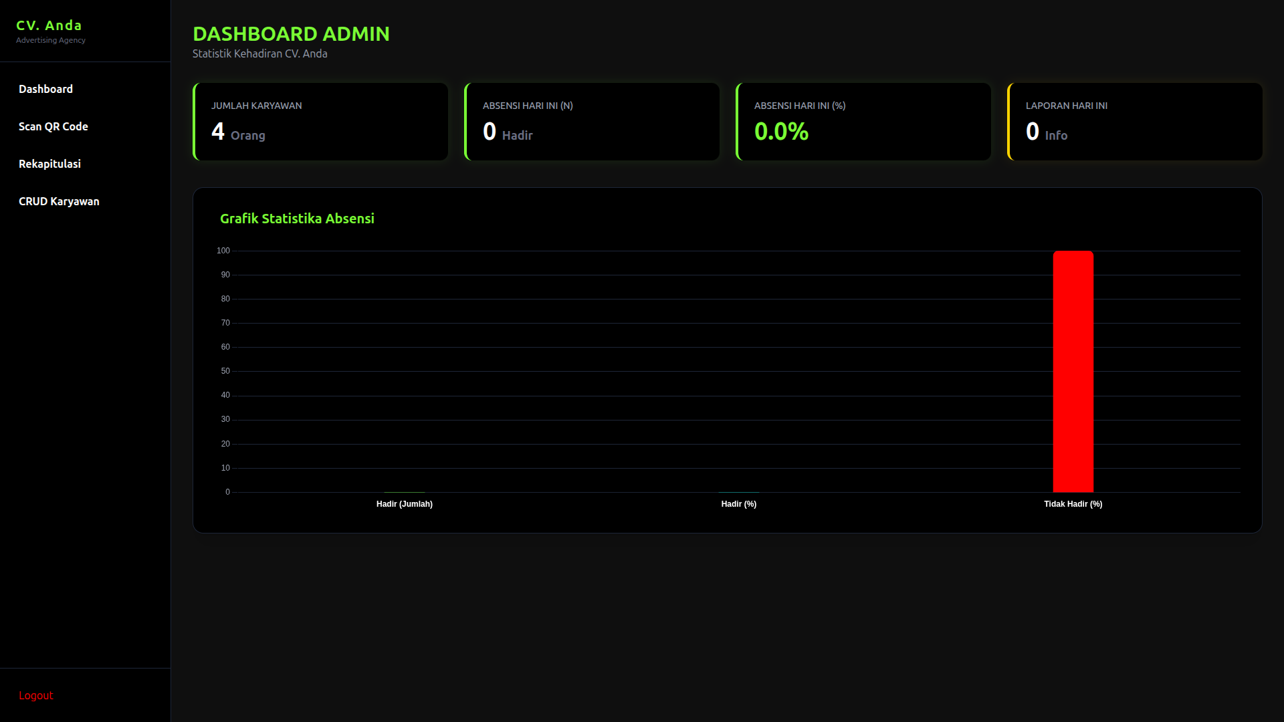Screen dimensions: 1284x722
Task: Click the 100 value on chart axis
Action: coord(223,251)
